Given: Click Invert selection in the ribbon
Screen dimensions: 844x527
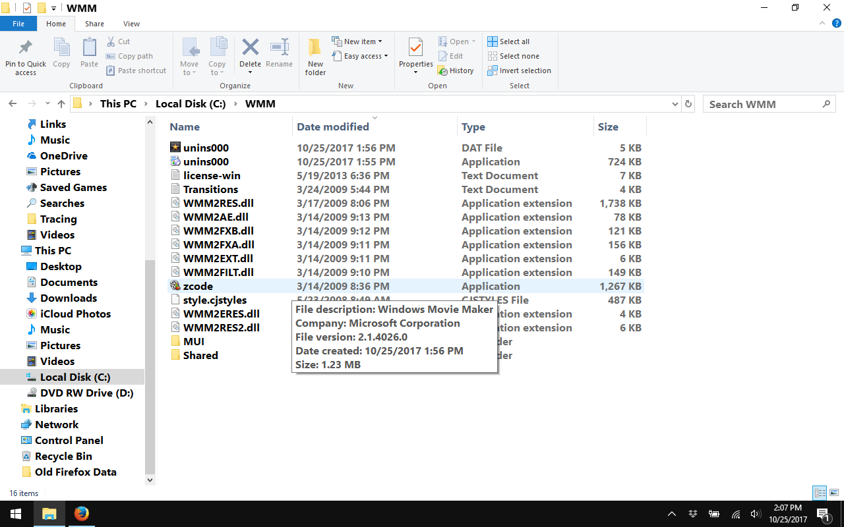Looking at the screenshot, I should click(x=519, y=70).
